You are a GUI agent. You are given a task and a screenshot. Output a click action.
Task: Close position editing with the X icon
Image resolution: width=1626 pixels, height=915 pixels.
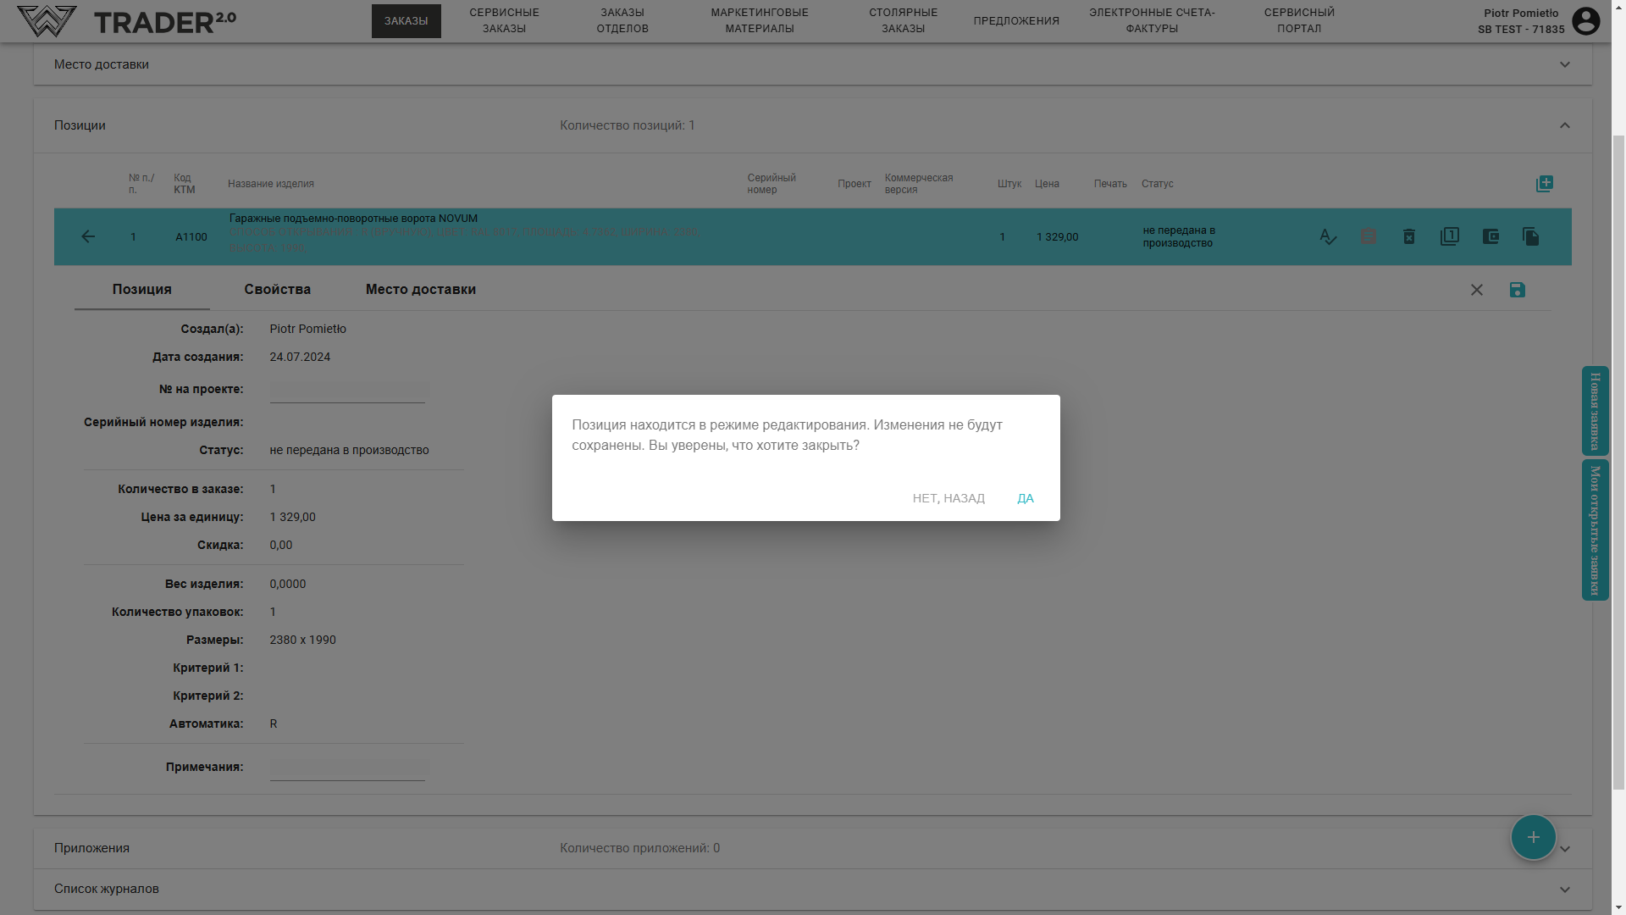[1476, 290]
